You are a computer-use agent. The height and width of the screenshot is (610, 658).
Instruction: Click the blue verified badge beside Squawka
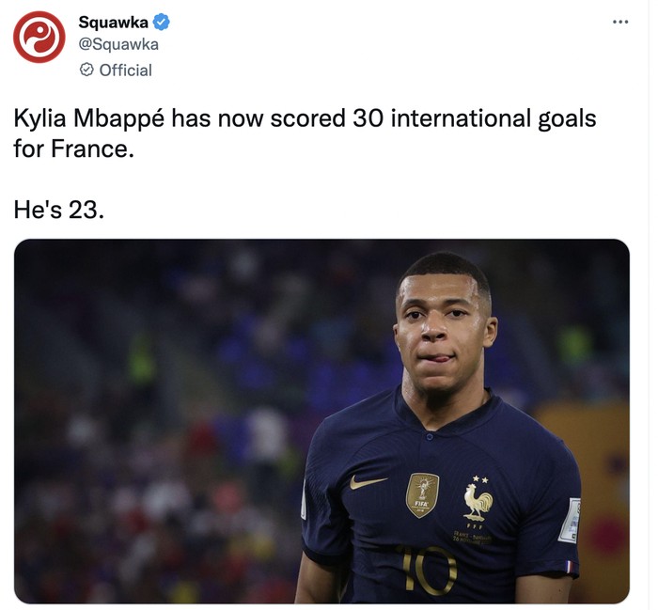click(161, 22)
